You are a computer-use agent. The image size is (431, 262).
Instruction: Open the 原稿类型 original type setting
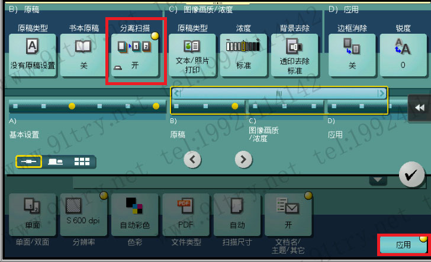(33, 55)
